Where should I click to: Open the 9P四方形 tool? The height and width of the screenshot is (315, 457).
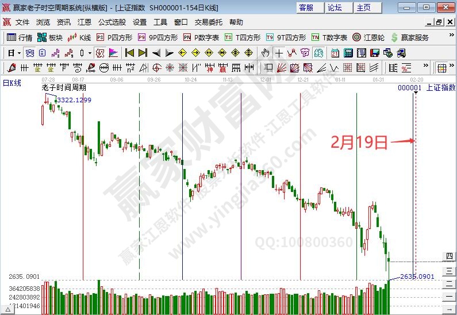tap(158, 37)
